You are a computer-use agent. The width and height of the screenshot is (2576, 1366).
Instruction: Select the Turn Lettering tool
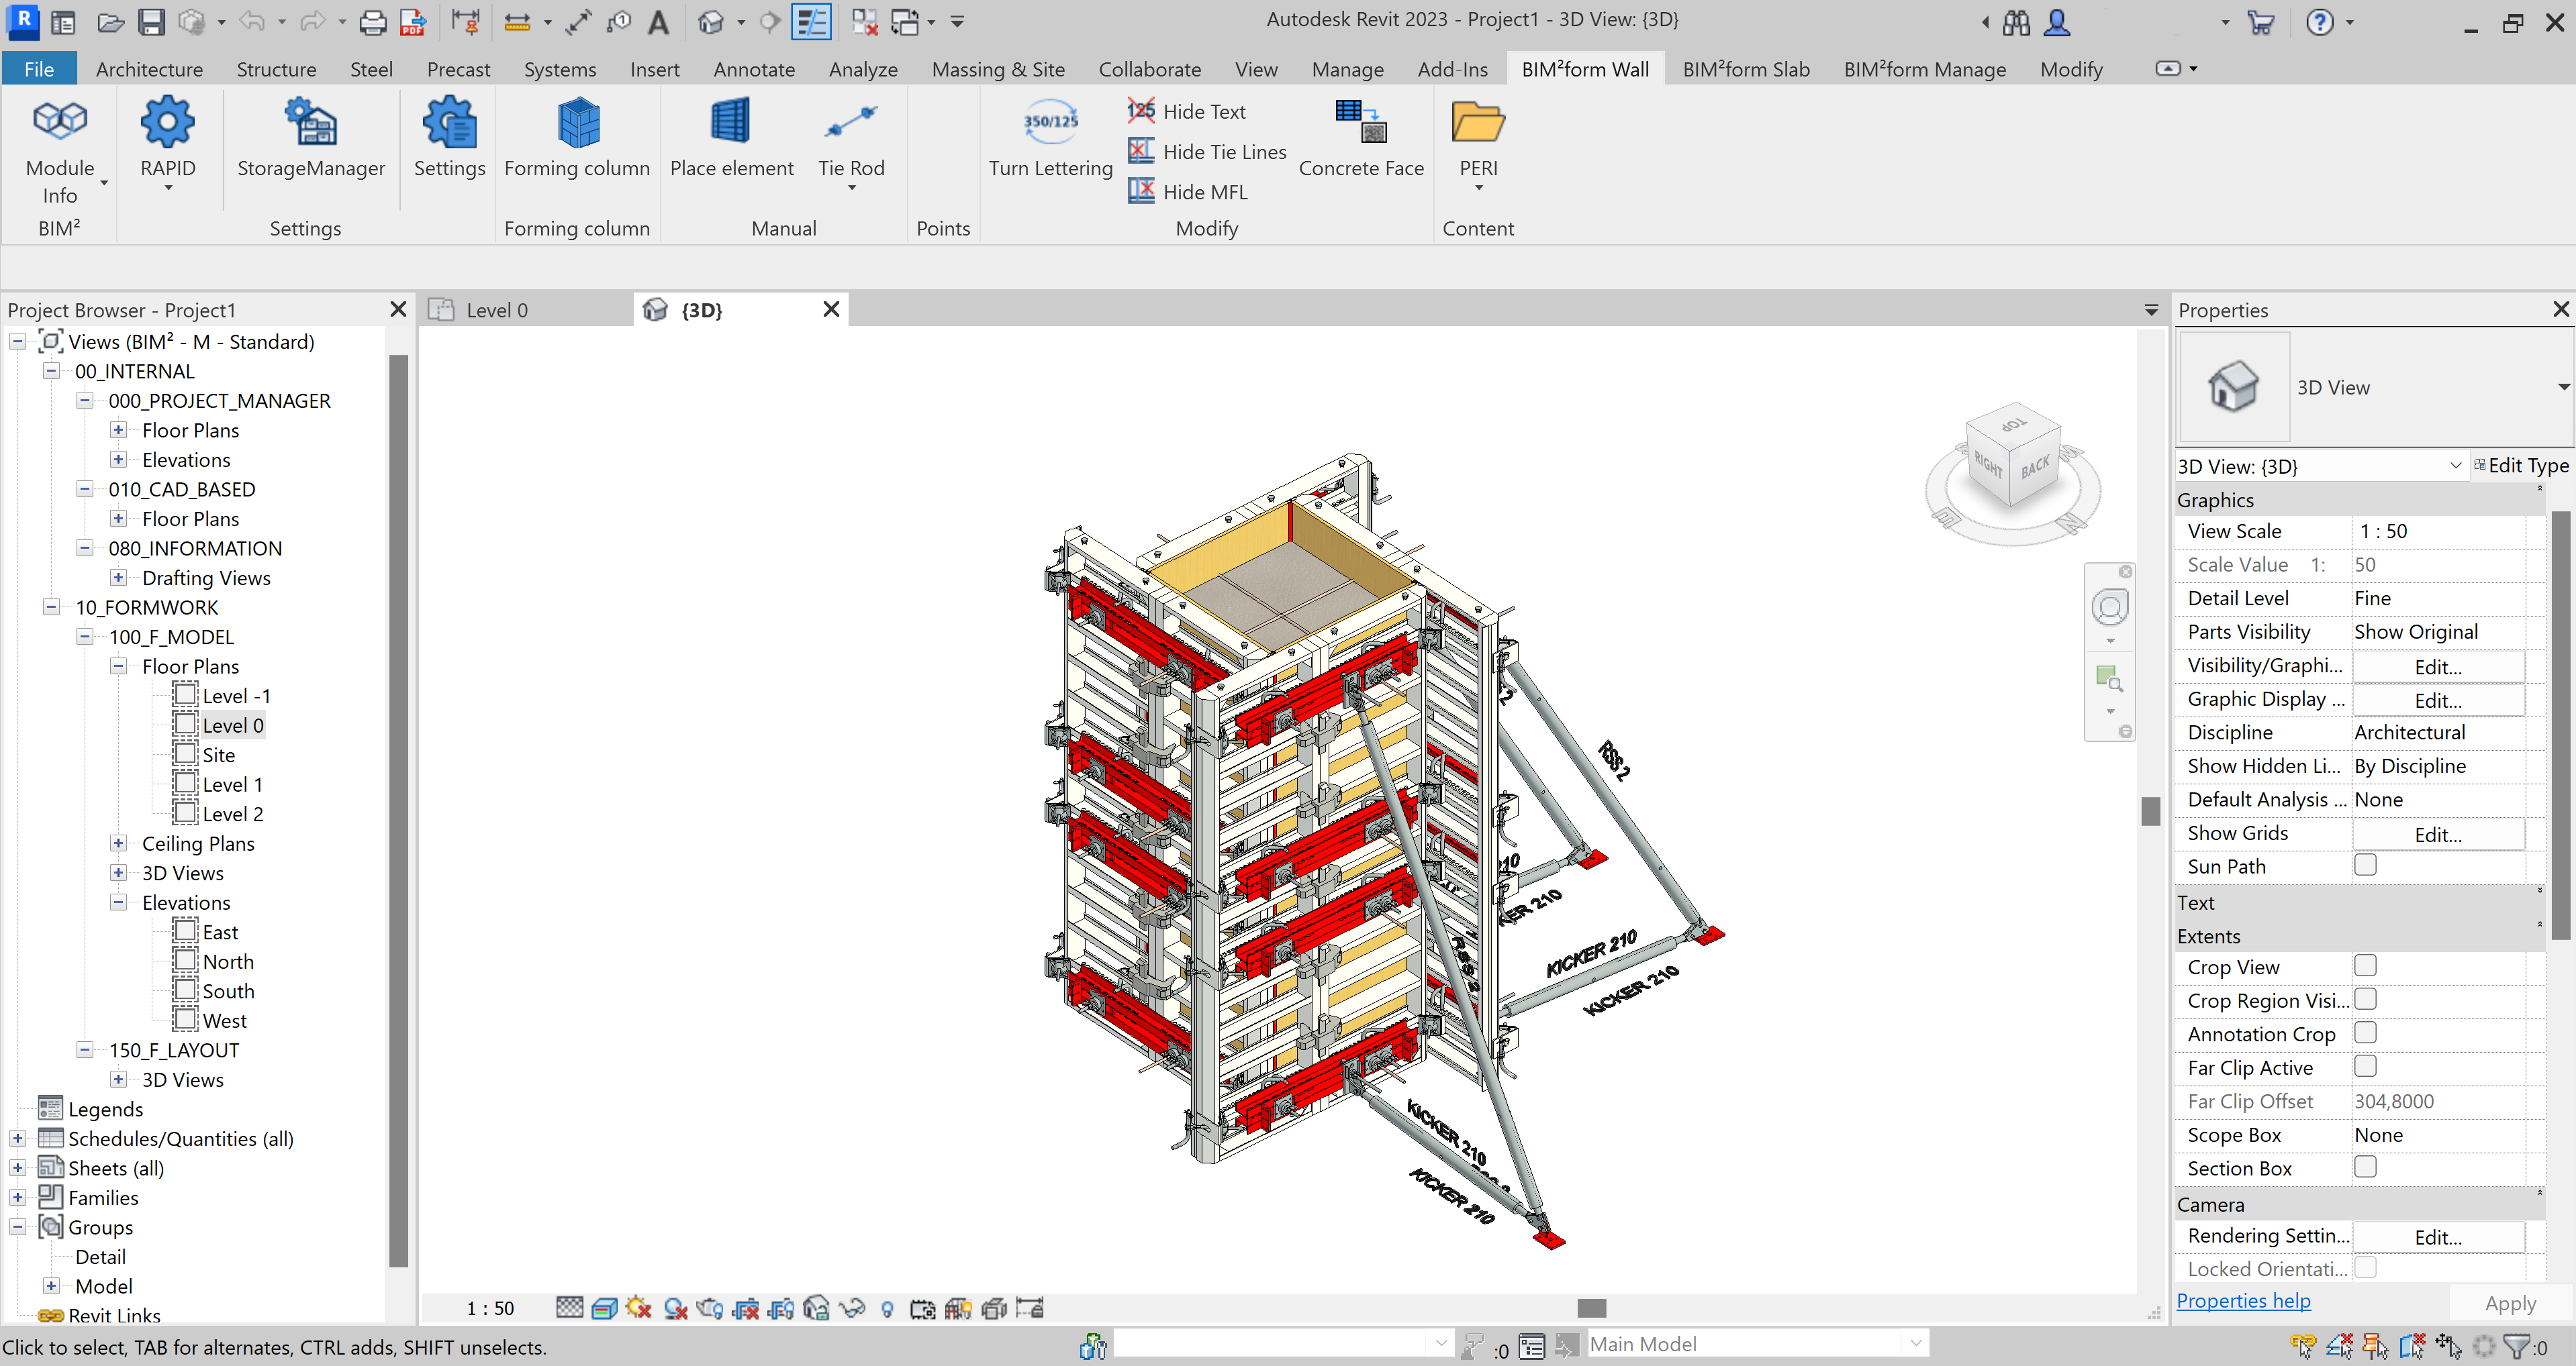coord(1050,140)
